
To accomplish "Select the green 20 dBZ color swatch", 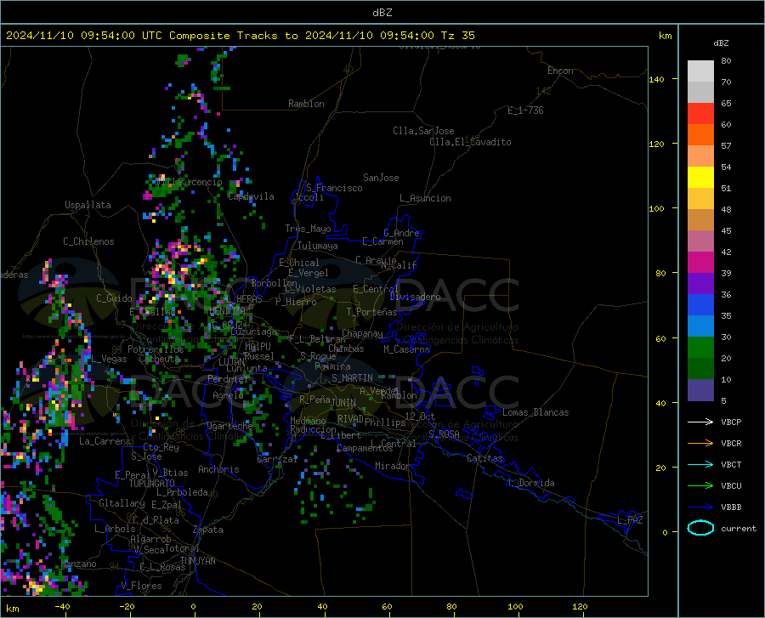I will click(x=700, y=348).
